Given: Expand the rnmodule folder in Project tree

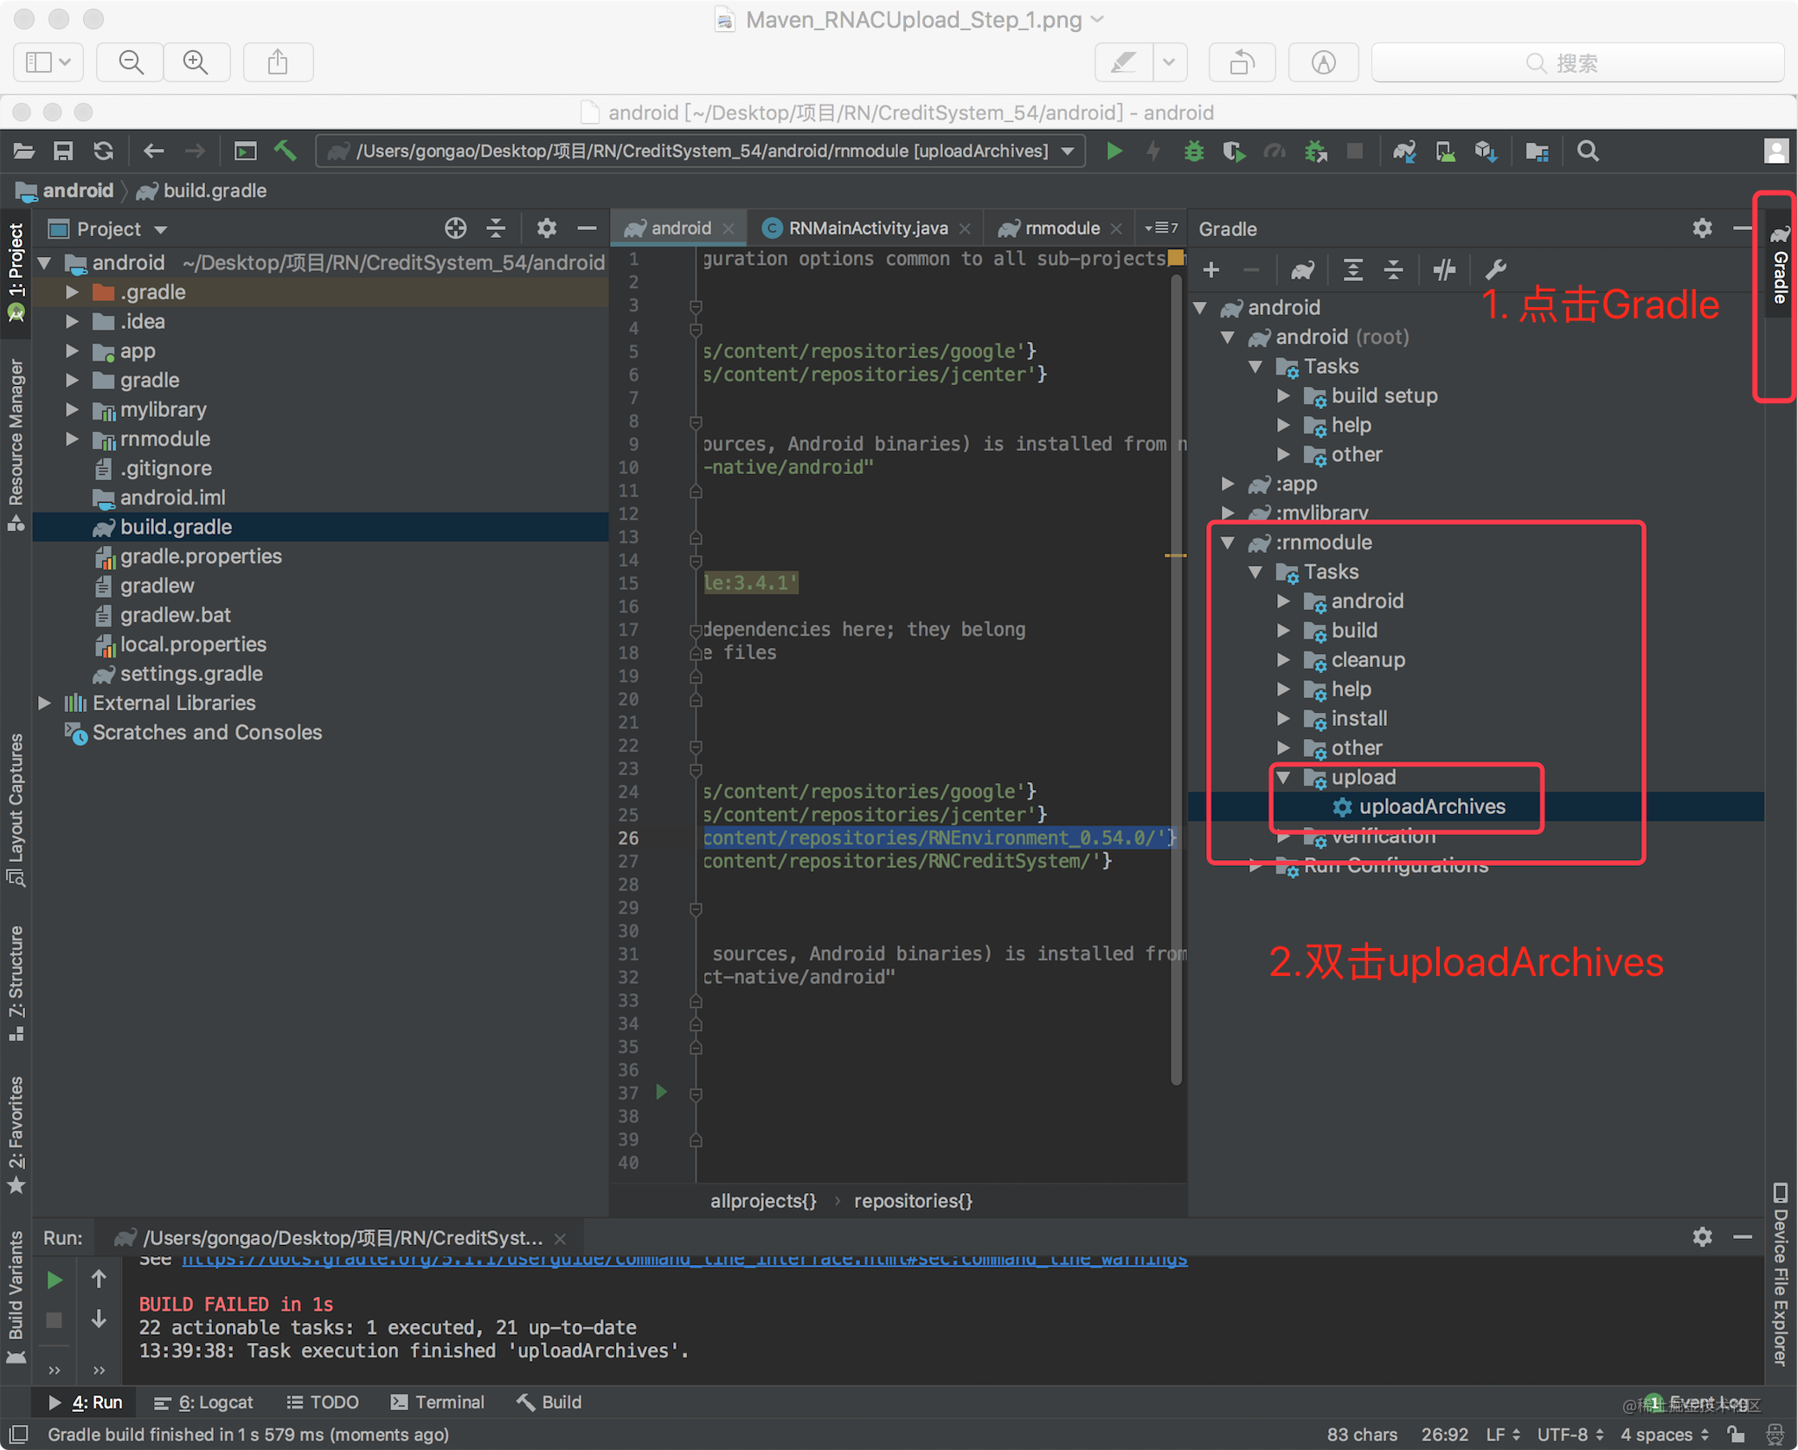Looking at the screenshot, I should [73, 439].
